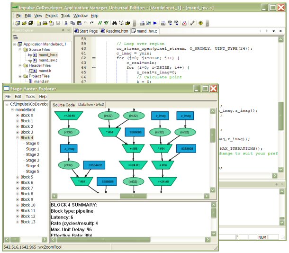Click the New Project toolbar icon
289x253 pixels.
18,23
